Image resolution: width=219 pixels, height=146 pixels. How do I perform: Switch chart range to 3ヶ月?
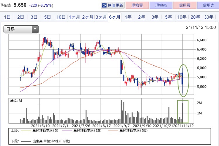point(101,17)
